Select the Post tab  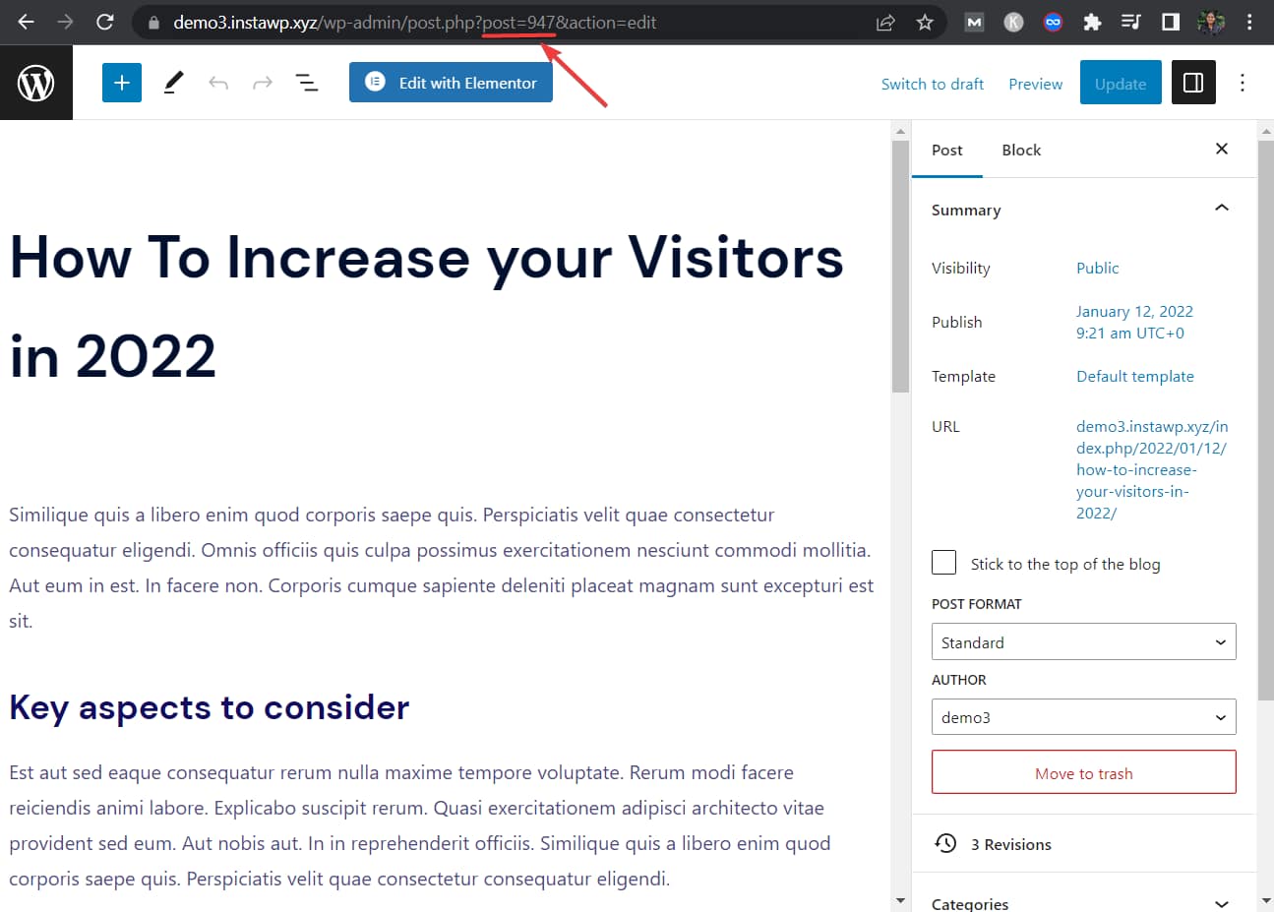point(947,150)
